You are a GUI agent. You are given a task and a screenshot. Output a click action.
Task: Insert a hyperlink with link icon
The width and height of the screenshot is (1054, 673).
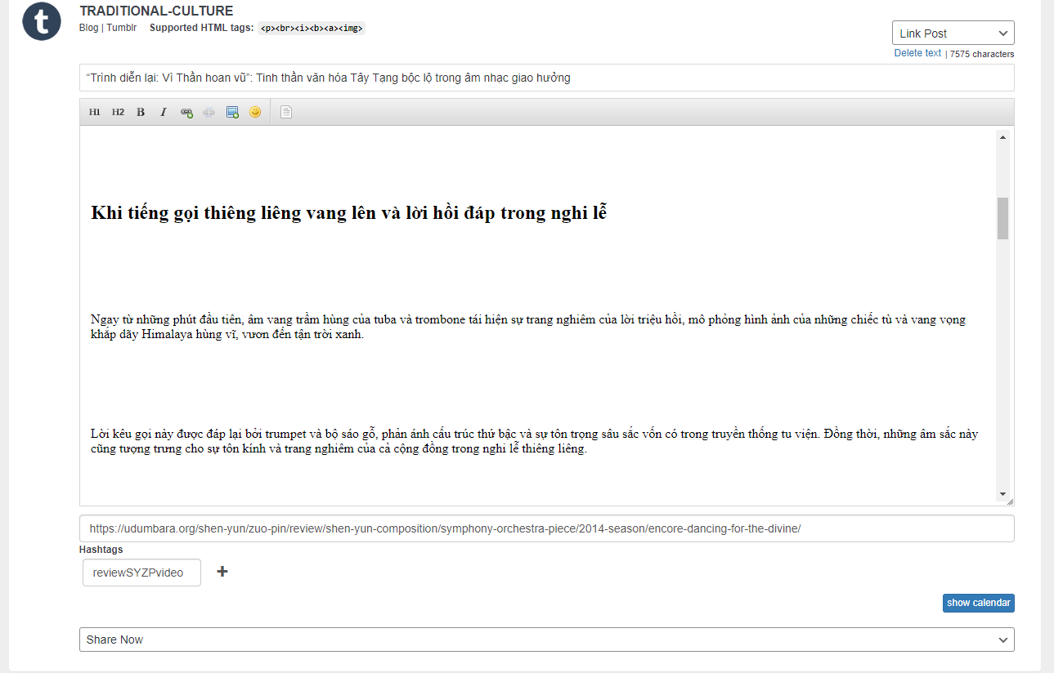(x=186, y=112)
